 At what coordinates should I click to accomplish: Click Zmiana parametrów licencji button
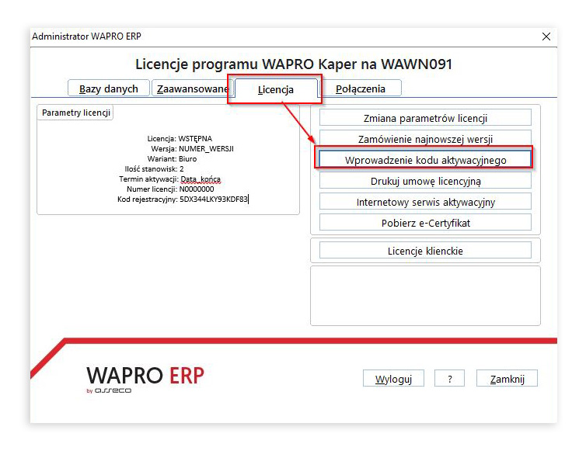425,118
